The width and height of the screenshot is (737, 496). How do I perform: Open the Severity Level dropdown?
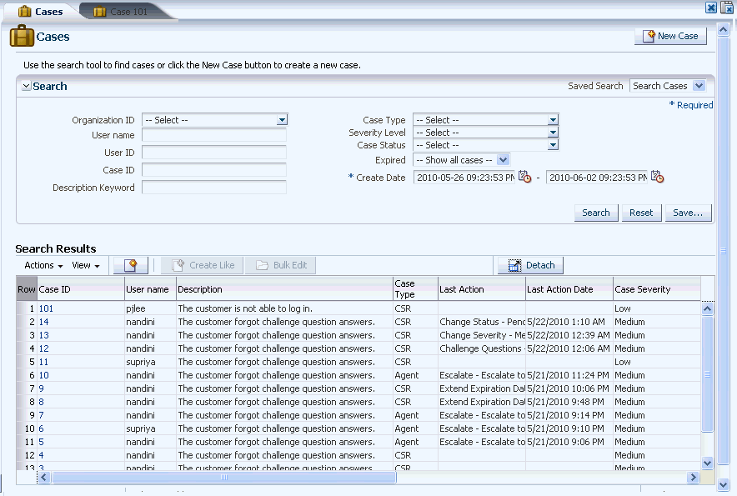coord(553,132)
